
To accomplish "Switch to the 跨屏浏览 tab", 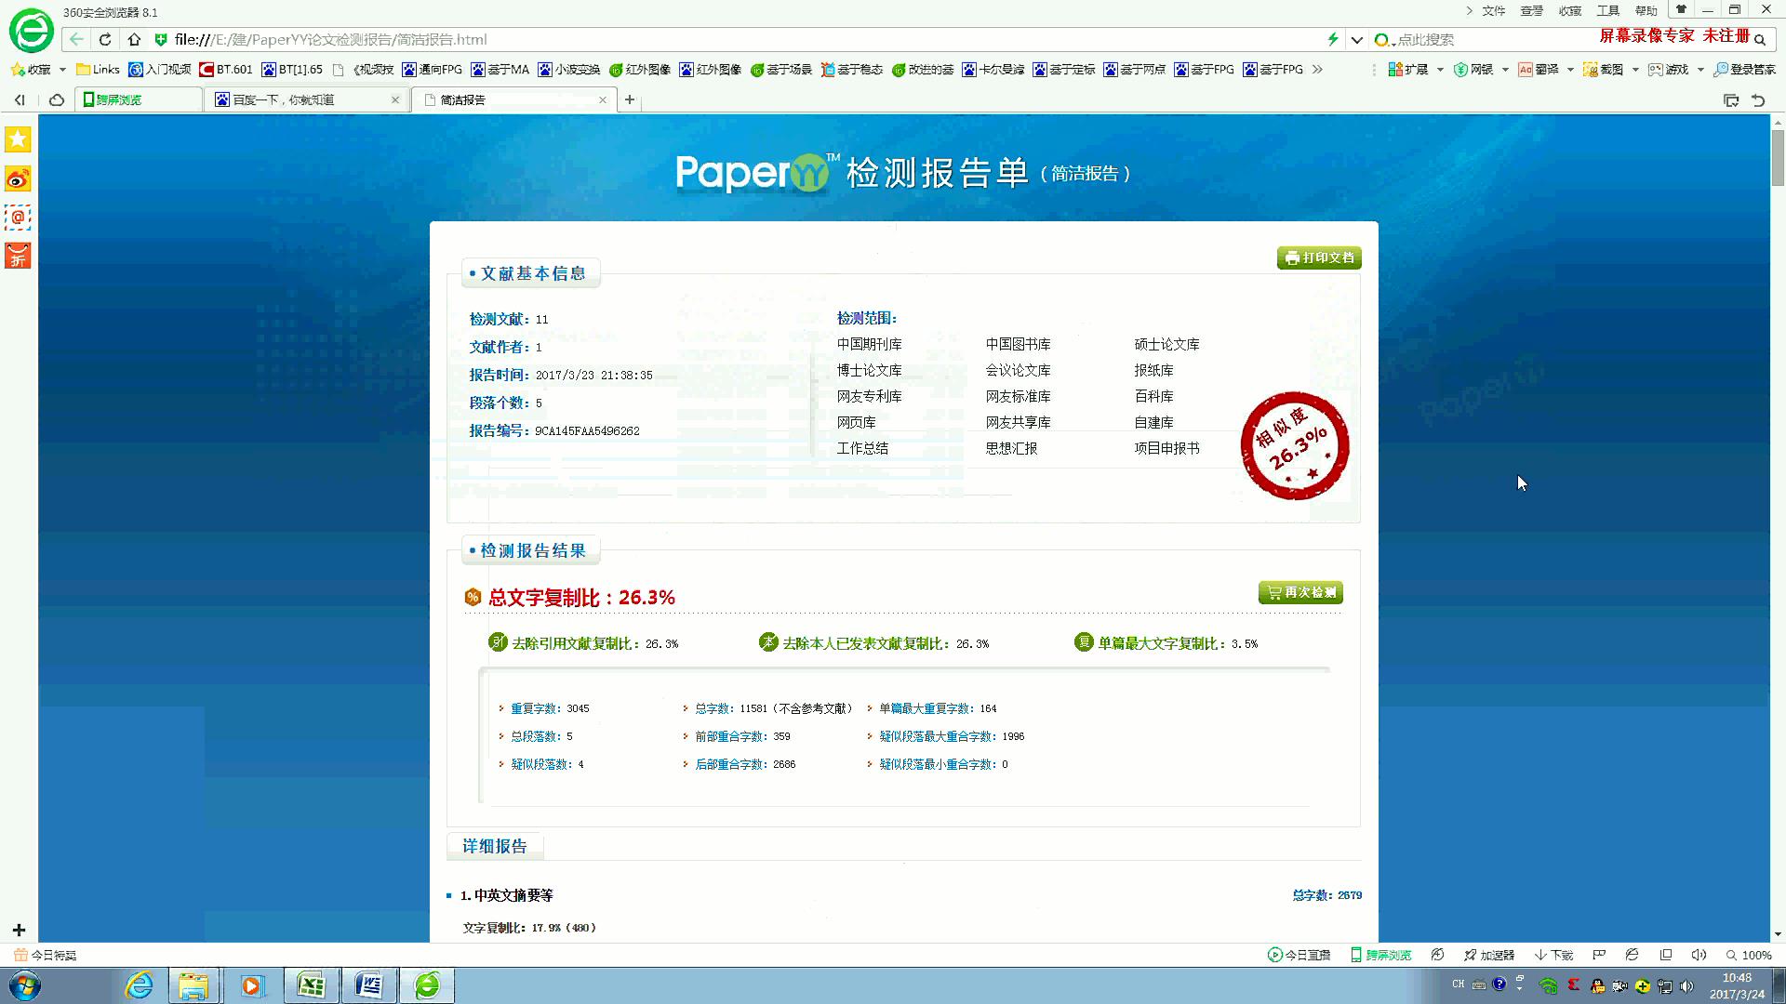I will pos(140,99).
